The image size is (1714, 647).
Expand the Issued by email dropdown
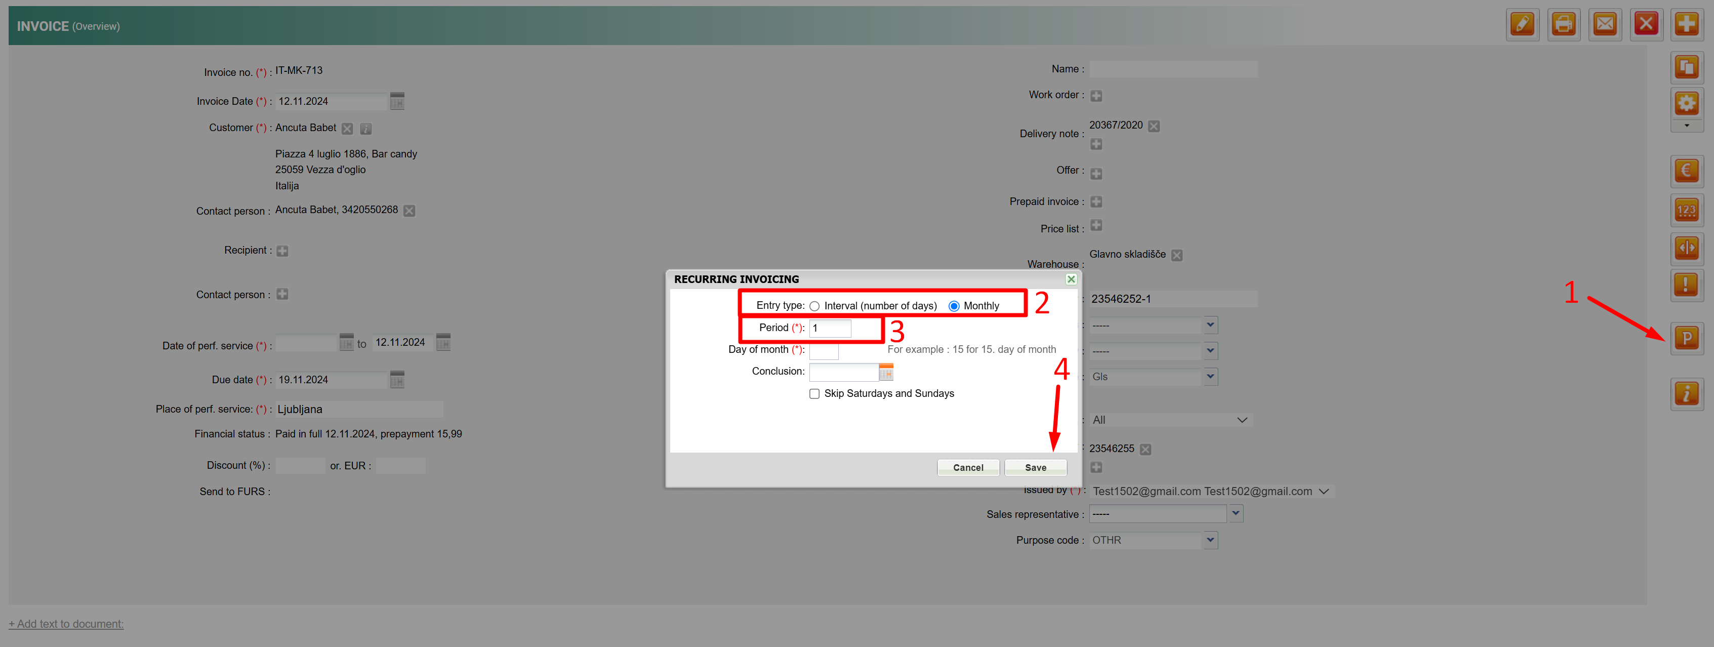[x=1323, y=491]
